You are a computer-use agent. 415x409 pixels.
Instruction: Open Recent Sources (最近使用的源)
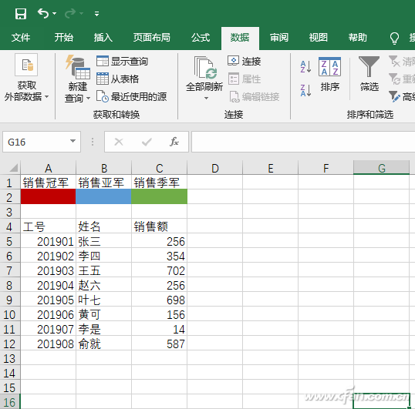[x=102, y=96]
